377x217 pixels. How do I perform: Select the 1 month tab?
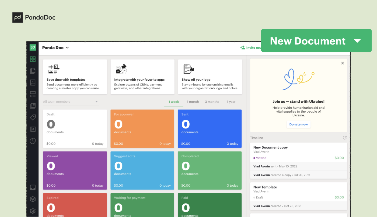(x=193, y=102)
